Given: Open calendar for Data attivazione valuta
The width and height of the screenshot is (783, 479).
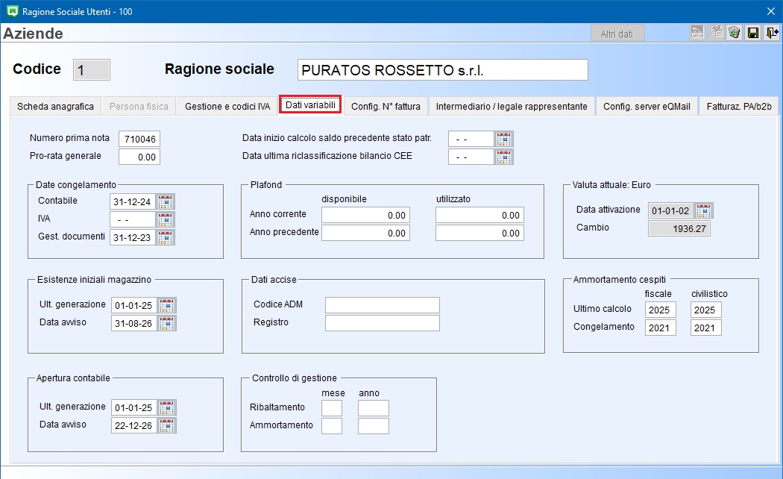Looking at the screenshot, I should click(704, 211).
